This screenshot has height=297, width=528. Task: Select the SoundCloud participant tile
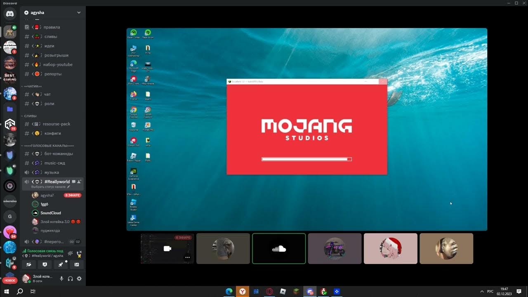[279, 248]
